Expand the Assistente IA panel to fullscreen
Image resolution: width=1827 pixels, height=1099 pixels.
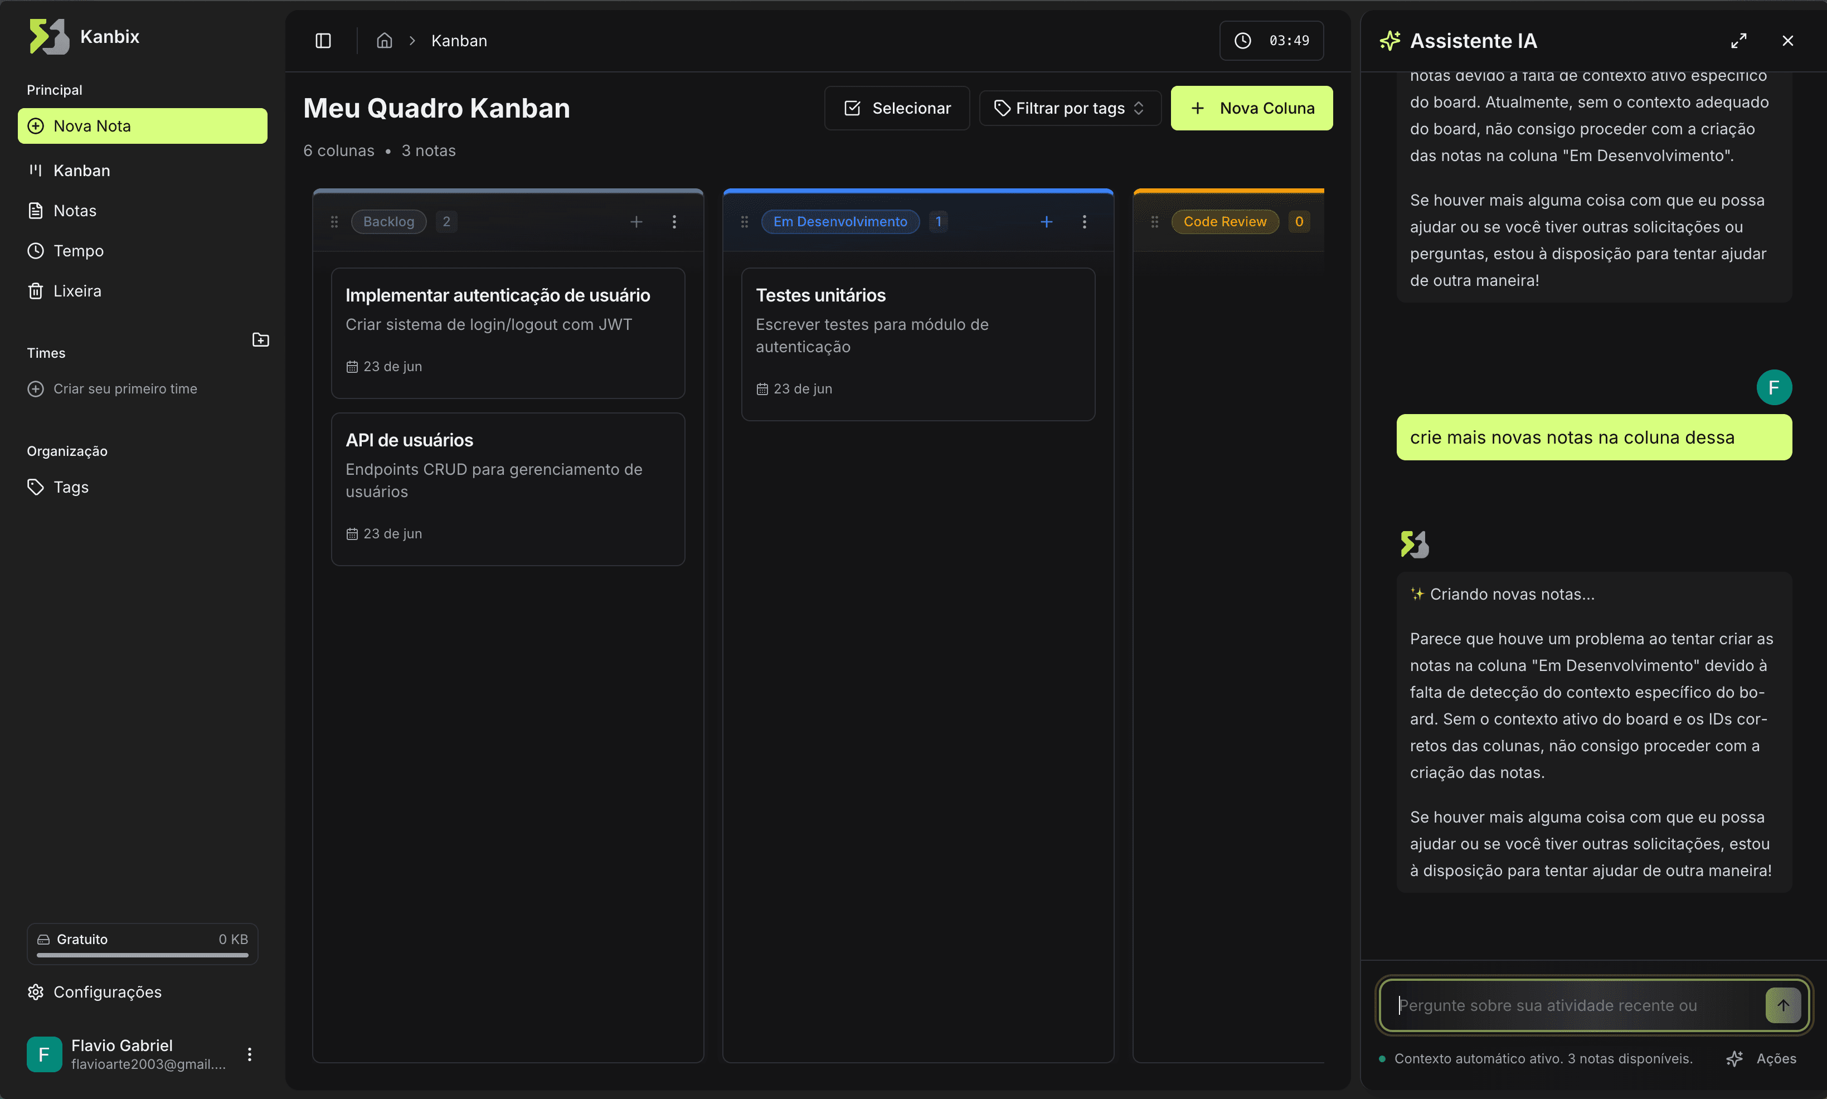[1739, 41]
